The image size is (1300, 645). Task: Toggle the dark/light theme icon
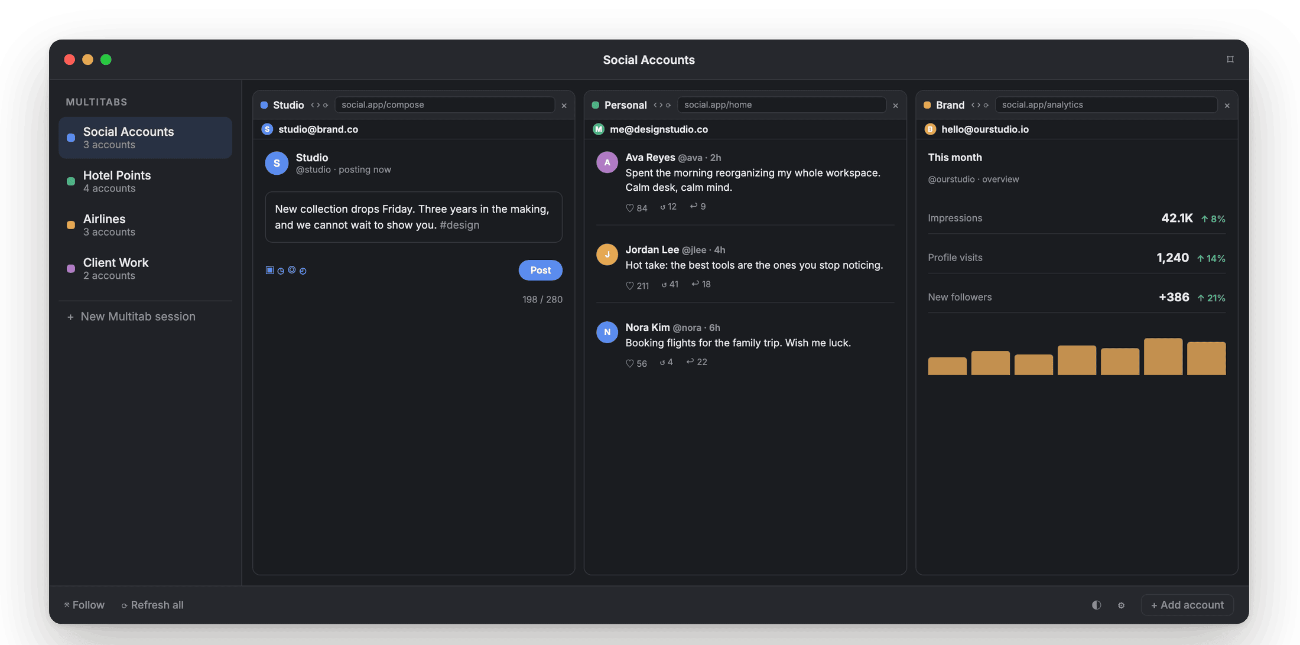[1096, 605]
